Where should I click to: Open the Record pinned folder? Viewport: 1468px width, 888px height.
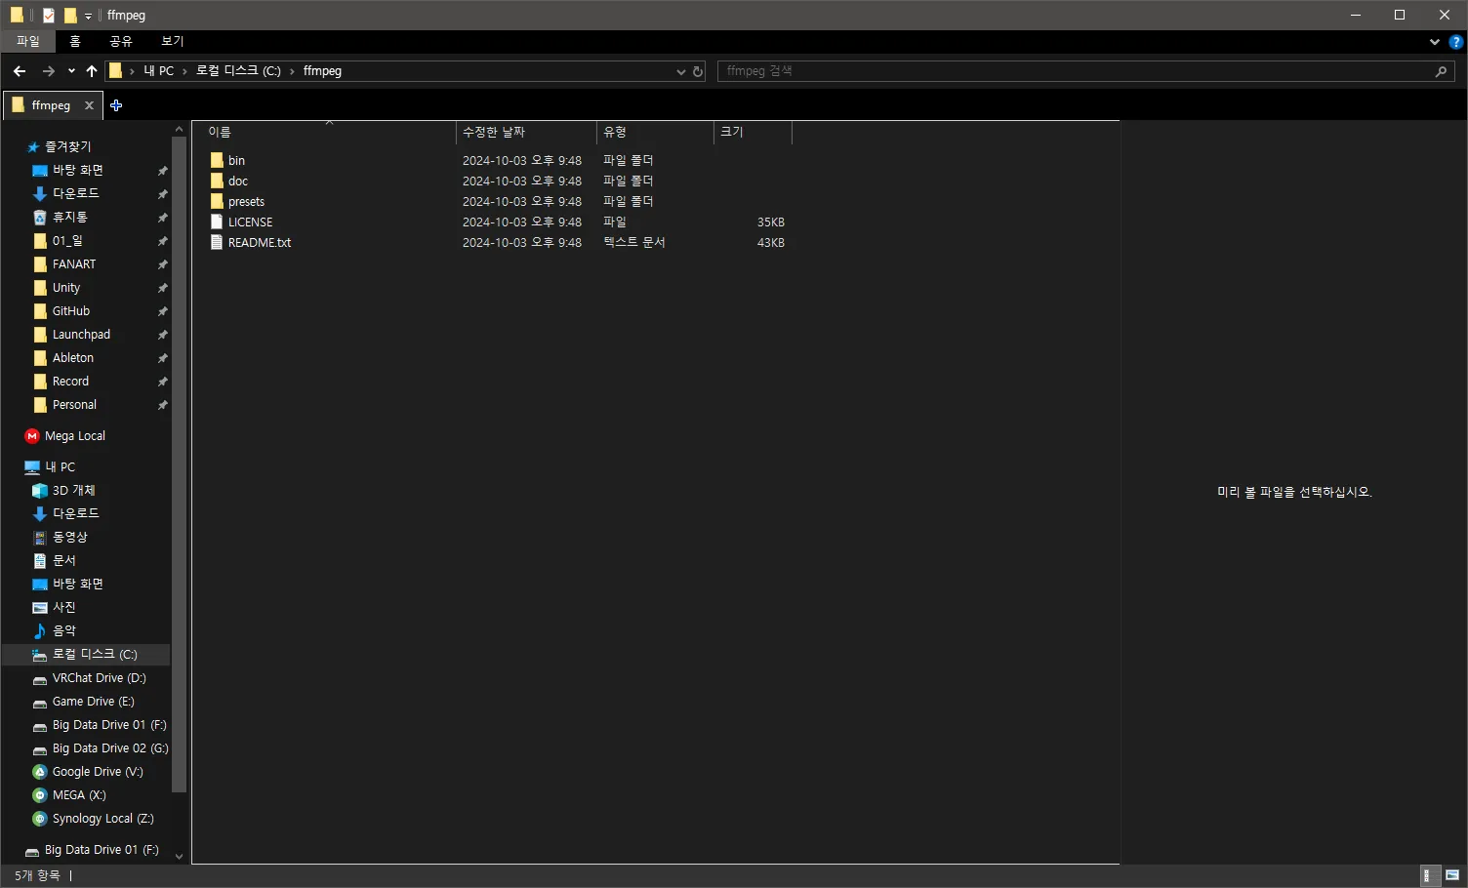70,381
